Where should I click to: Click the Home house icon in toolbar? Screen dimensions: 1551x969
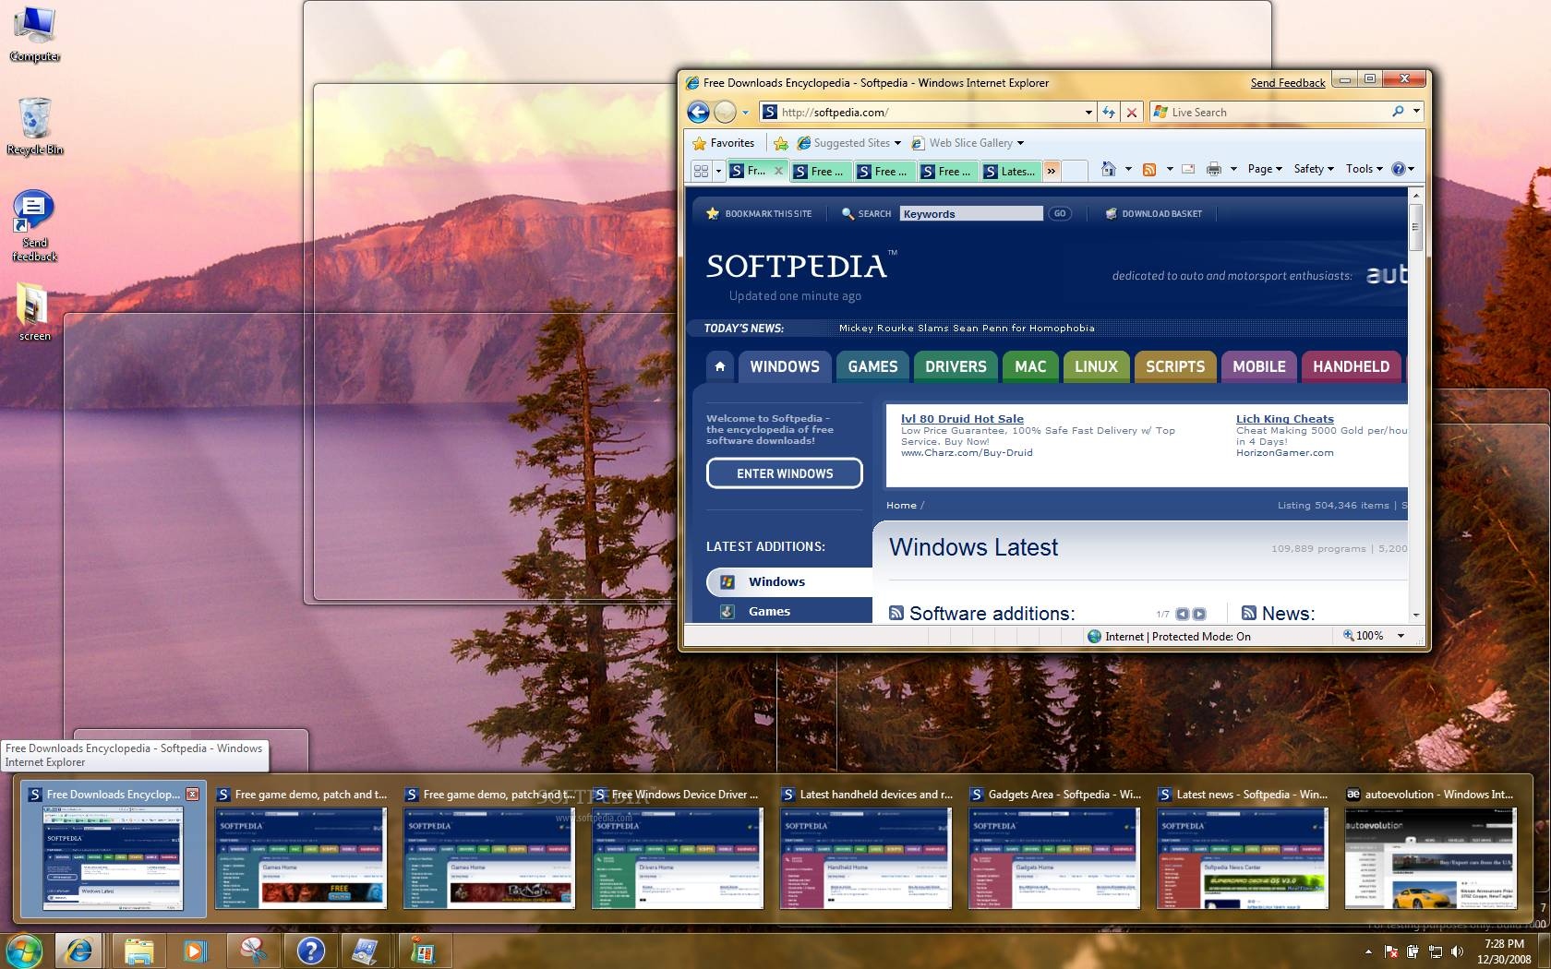(1109, 169)
